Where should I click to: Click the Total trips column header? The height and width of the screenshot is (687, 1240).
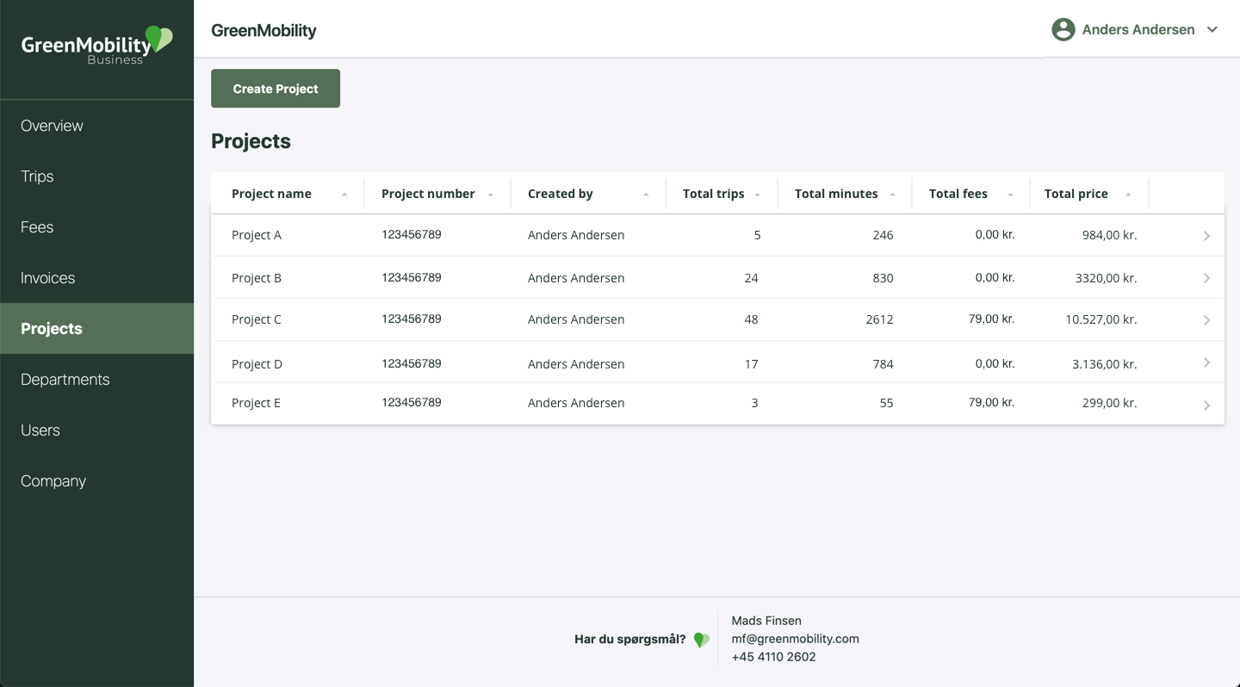[714, 194]
